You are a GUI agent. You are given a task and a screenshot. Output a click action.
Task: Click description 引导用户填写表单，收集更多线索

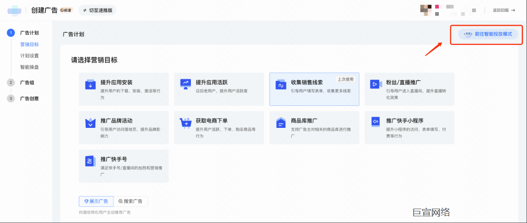321,91
